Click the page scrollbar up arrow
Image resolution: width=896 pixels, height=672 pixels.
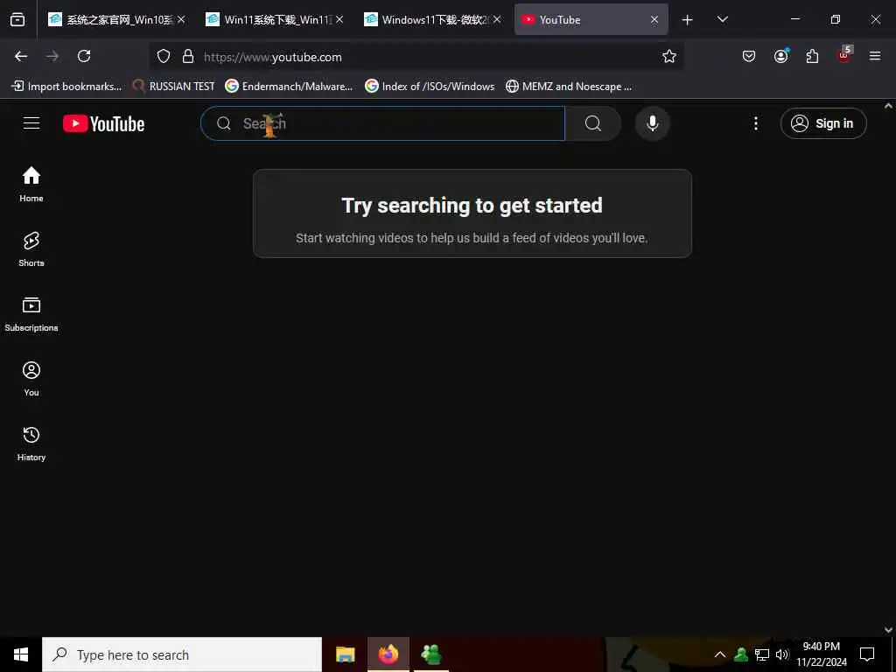(888, 106)
